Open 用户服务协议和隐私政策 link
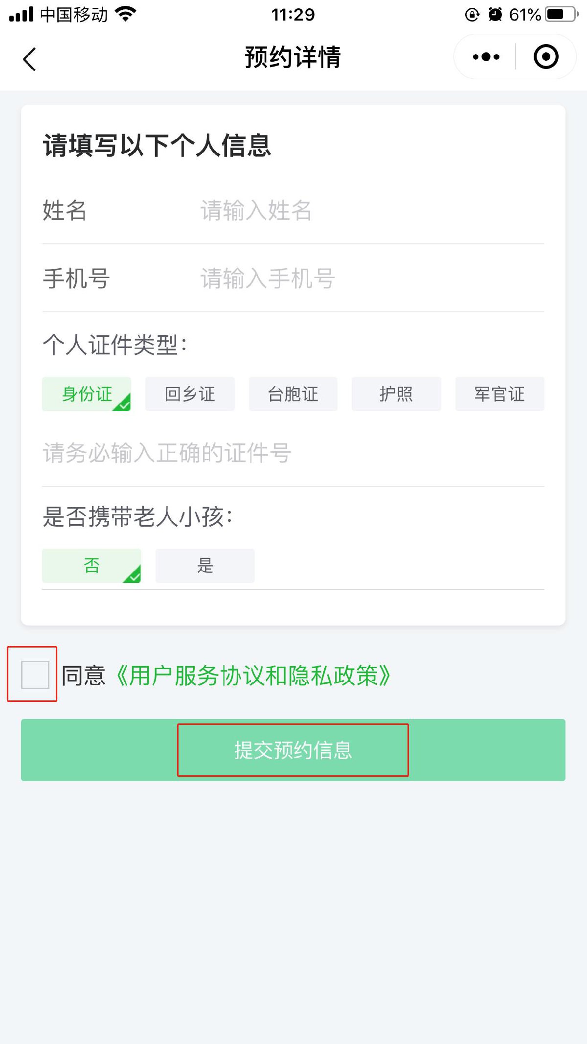The image size is (587, 1044). click(x=253, y=675)
